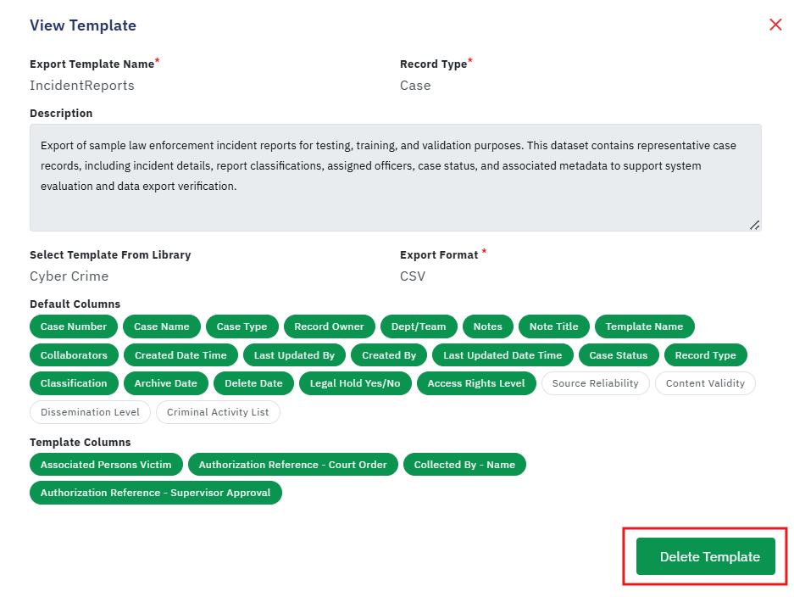Screen dimensions: 794x597
Task: Click the Record Owner column chip
Action: pos(329,326)
